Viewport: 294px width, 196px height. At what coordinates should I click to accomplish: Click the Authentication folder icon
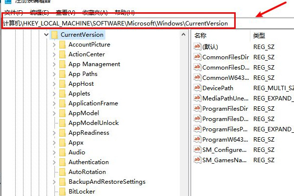[x=62, y=162]
